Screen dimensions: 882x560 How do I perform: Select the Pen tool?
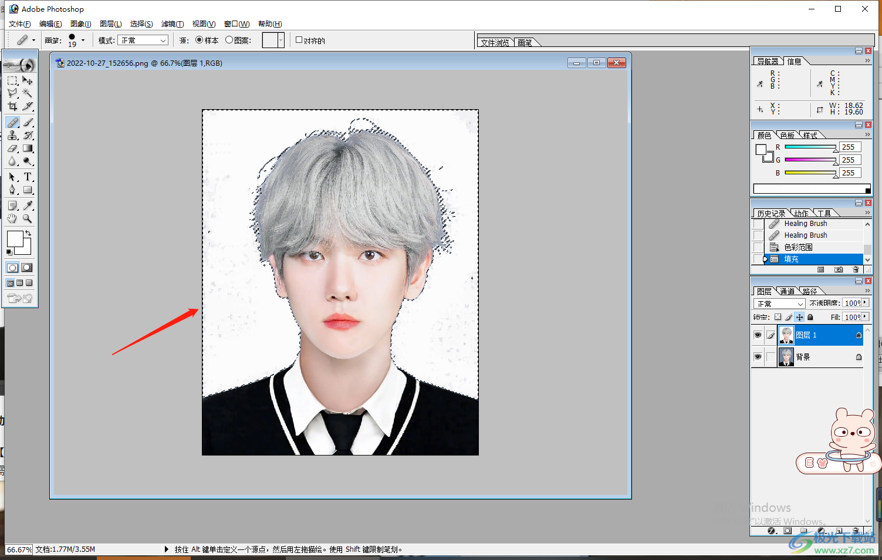click(12, 190)
